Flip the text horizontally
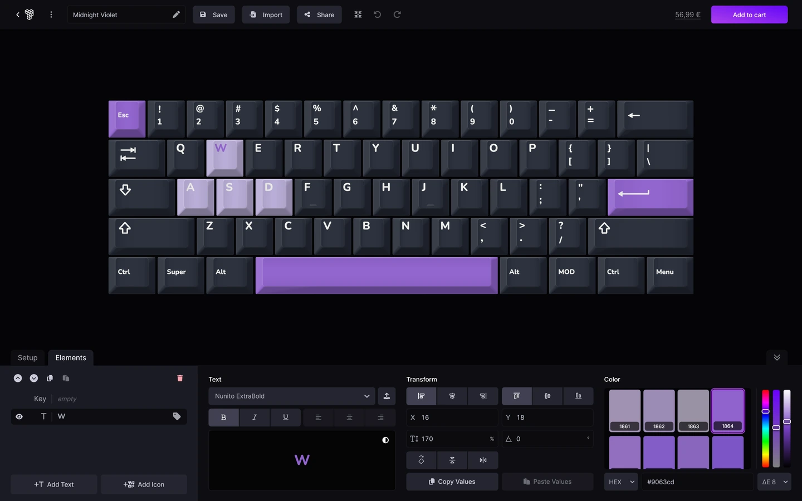The image size is (802, 501). click(x=483, y=460)
